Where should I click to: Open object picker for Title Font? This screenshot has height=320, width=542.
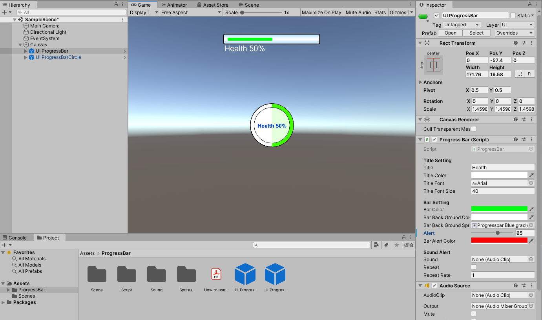click(x=531, y=183)
